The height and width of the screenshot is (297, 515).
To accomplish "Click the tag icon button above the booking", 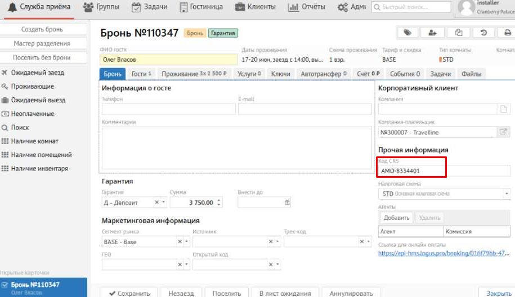I will [407, 33].
